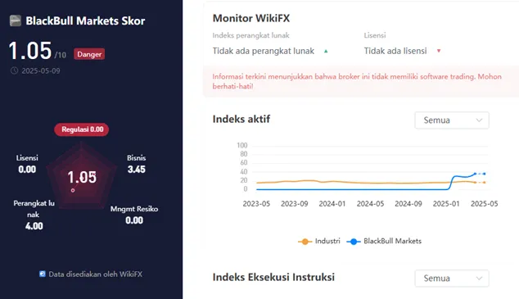Click the clock icon beside 2025-05-09
Screen dimensions: 519x299
(x=14, y=70)
